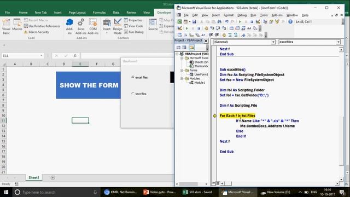Collapse the VBAProject root tree node
This screenshot has height=197, width=350.
point(177,54)
